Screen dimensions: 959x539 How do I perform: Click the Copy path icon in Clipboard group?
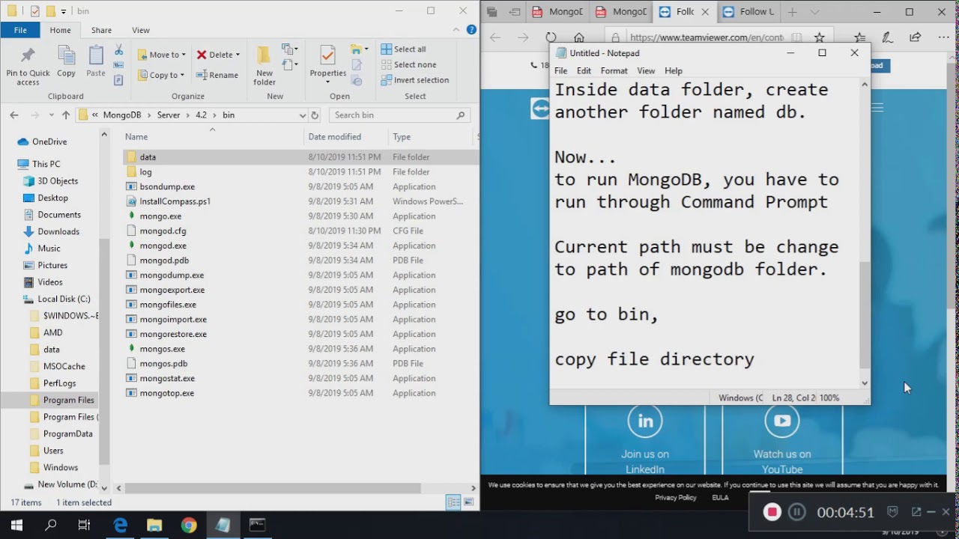(x=118, y=65)
